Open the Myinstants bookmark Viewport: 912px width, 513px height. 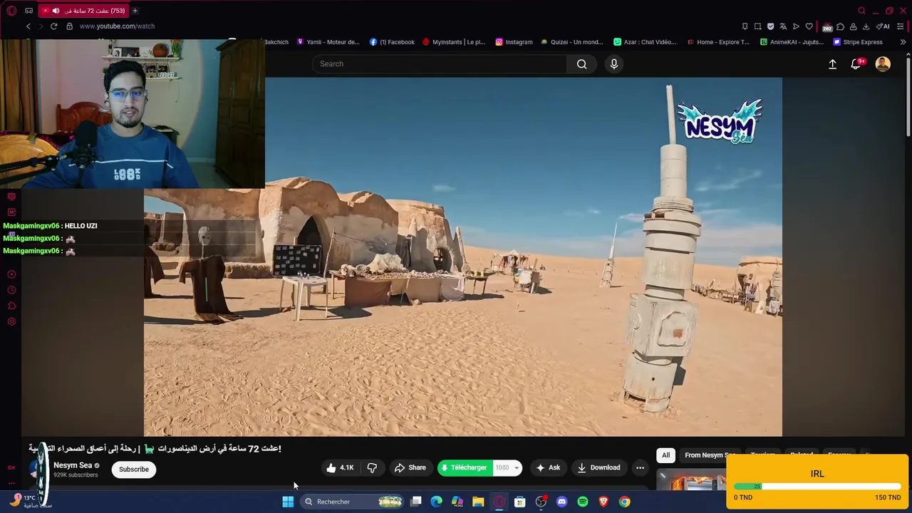click(x=454, y=42)
